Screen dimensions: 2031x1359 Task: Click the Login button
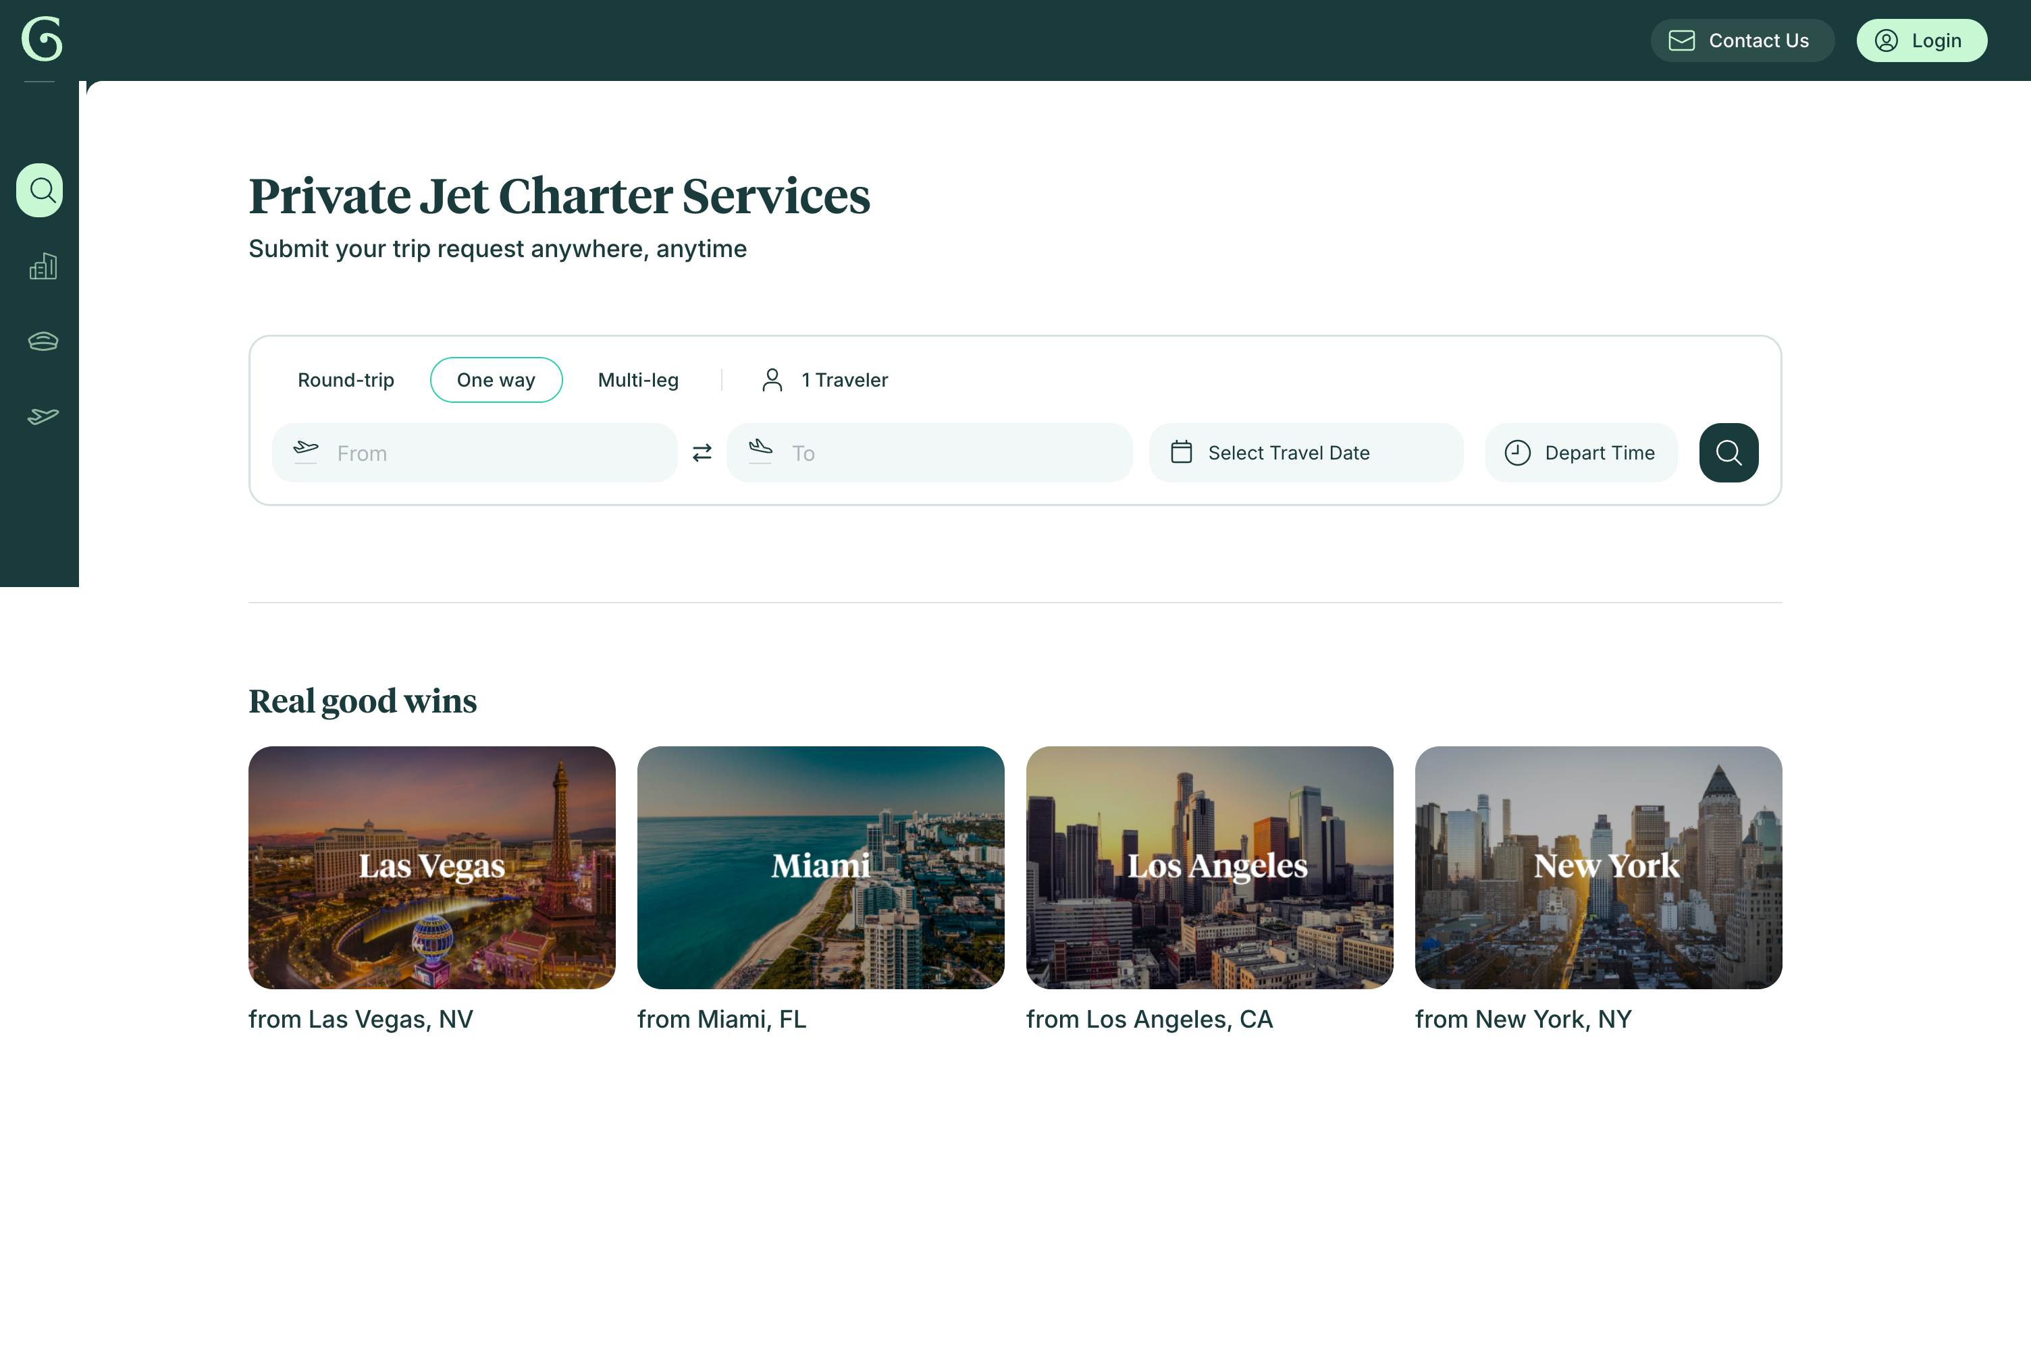coord(1921,40)
